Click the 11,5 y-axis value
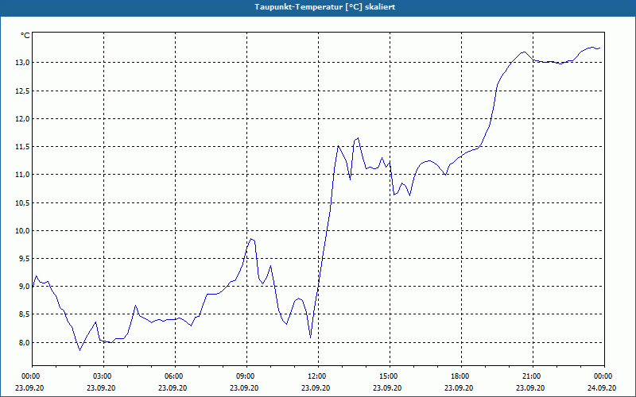 pos(23,147)
